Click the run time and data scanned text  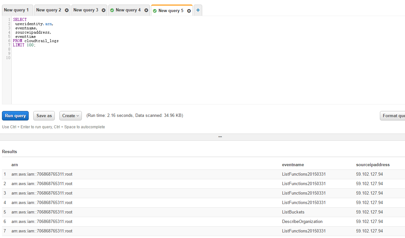click(135, 116)
